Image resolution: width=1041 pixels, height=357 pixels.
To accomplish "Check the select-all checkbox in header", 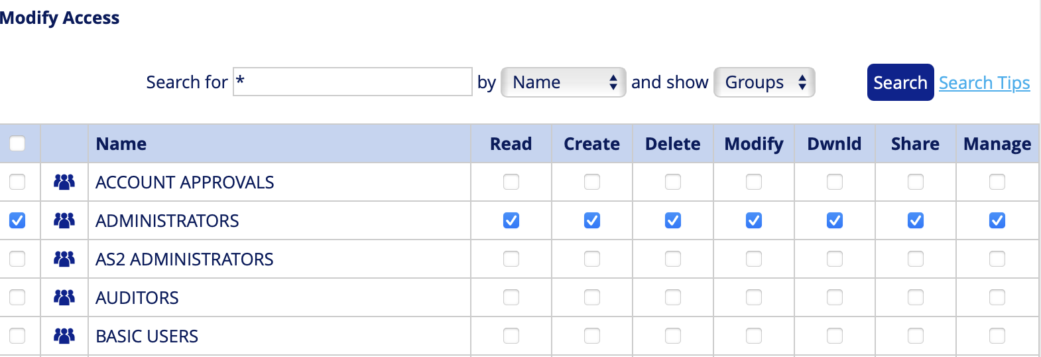I will pos(17,143).
